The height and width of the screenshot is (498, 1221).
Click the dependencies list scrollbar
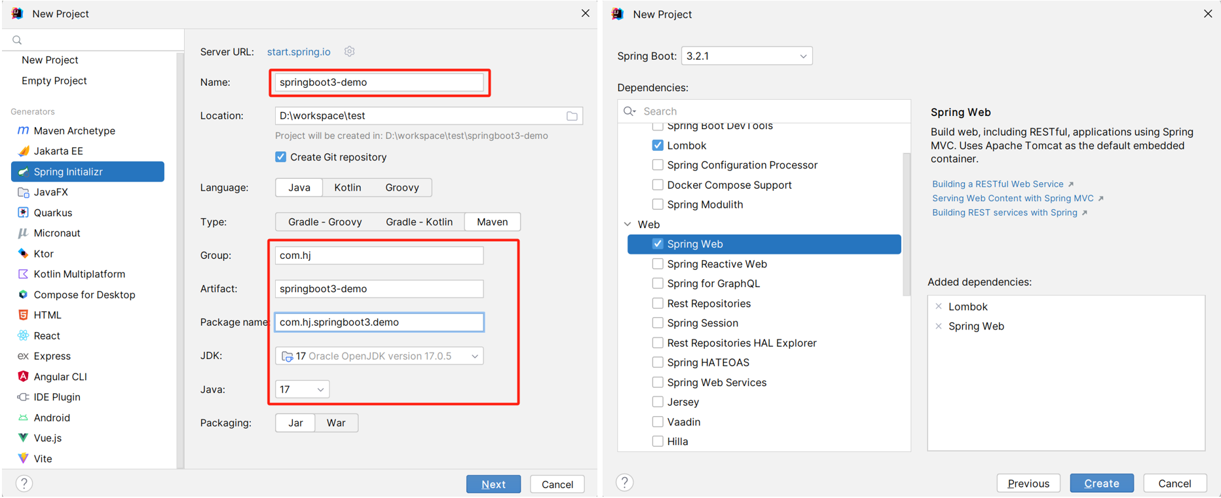907,224
